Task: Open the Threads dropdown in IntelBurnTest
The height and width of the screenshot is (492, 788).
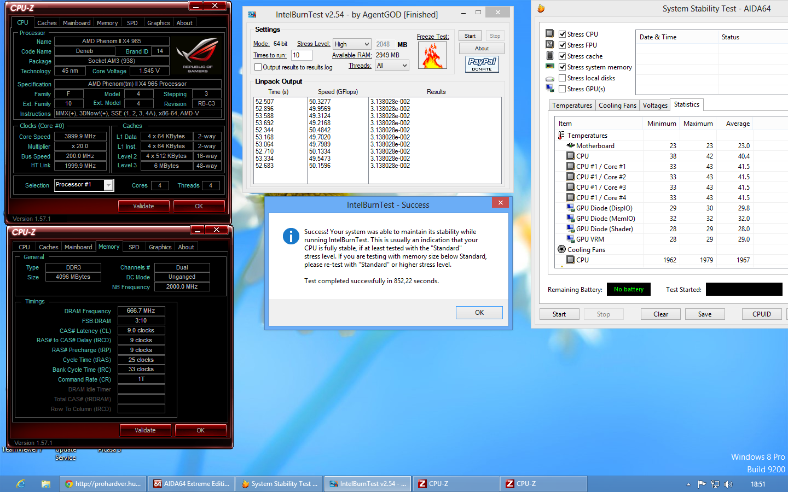Action: tap(392, 66)
